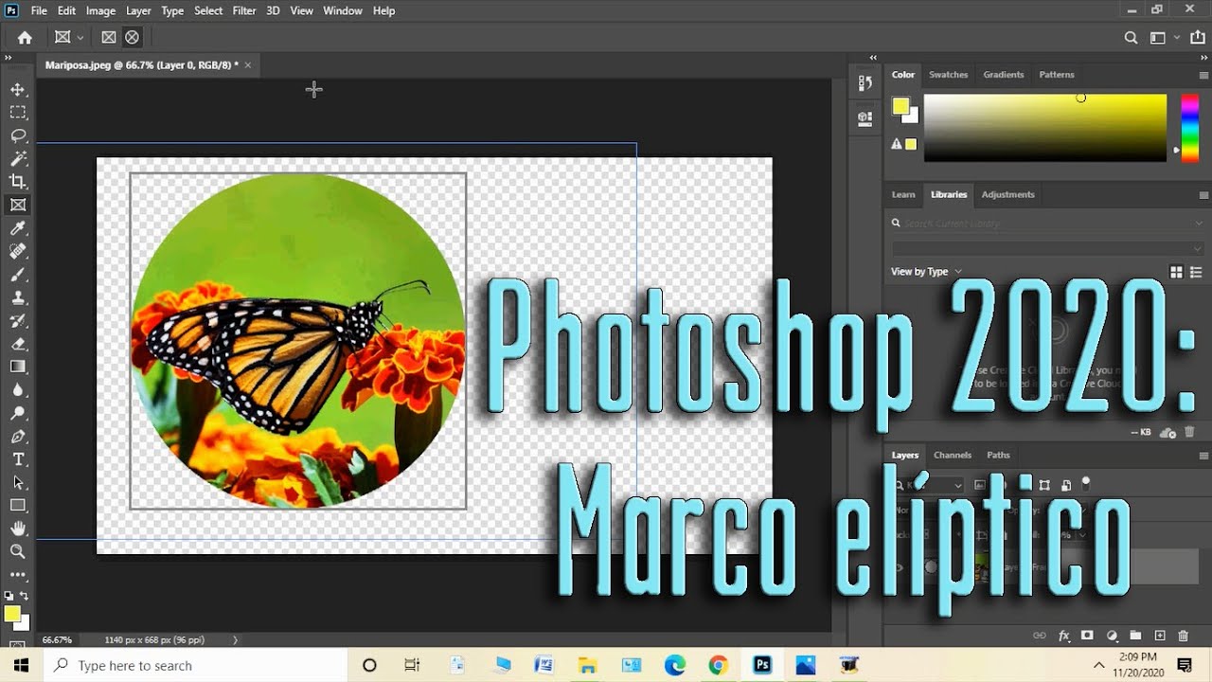Select the Lasso tool

18,135
